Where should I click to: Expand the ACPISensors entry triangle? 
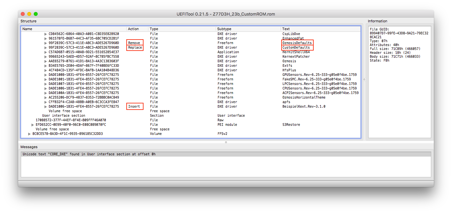click(46, 93)
